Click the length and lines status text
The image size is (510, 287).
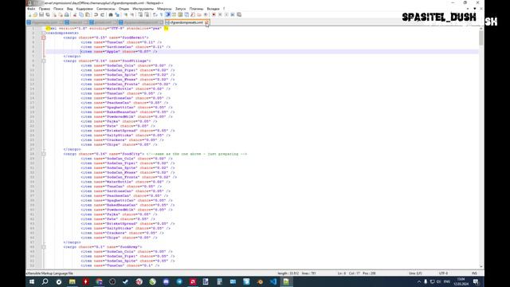(x=296, y=273)
